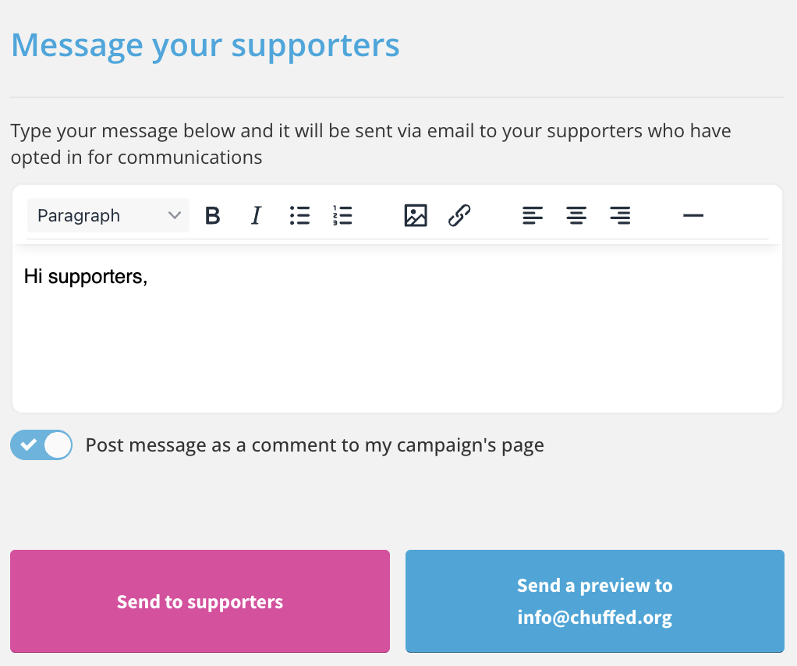Insert an image into the message

click(x=416, y=215)
